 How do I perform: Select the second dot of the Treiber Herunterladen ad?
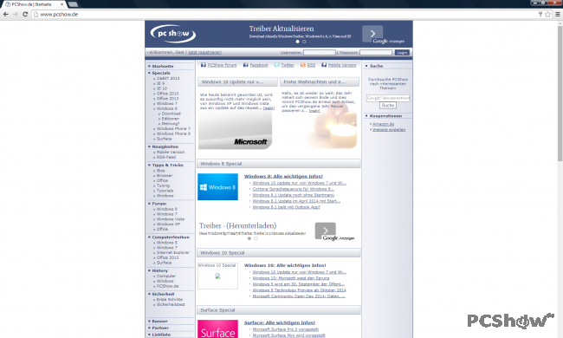coord(256,238)
